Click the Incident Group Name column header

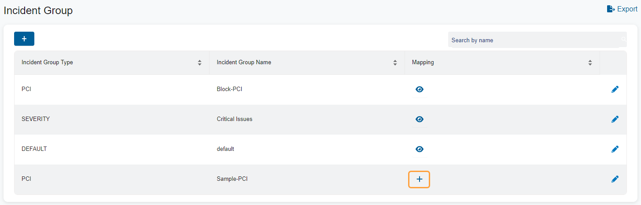pos(244,62)
